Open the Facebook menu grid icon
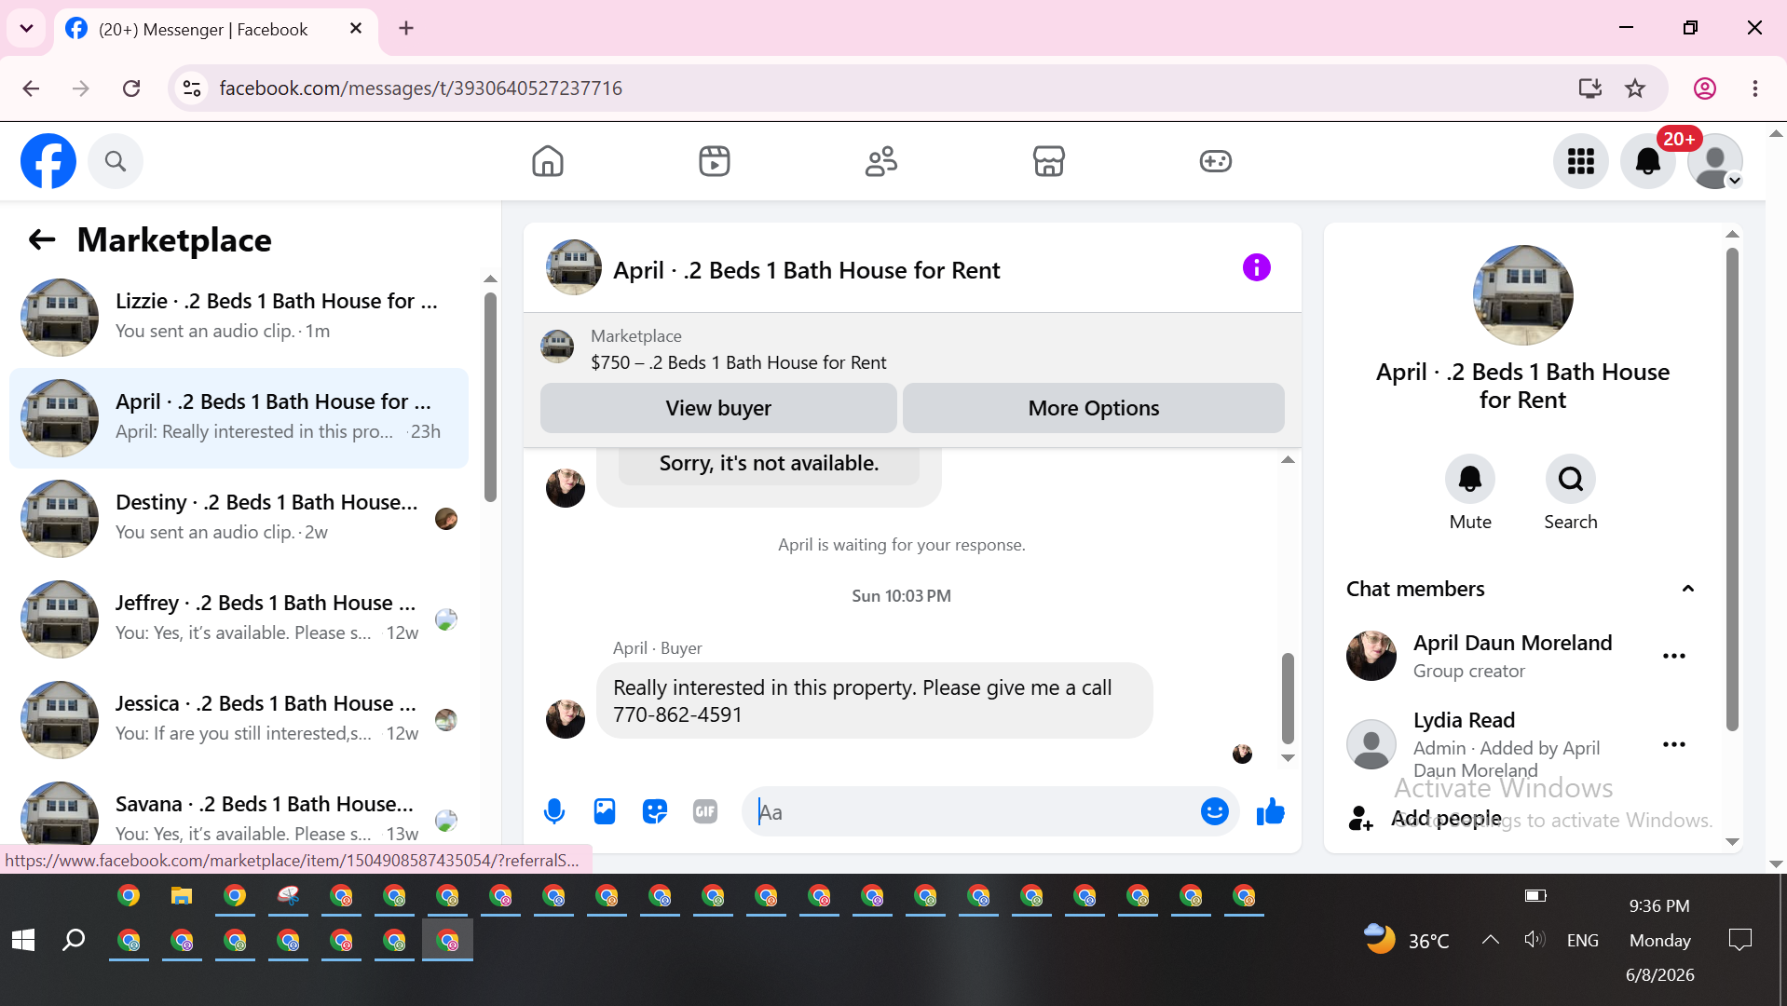Viewport: 1787px width, 1006px height. click(1581, 161)
